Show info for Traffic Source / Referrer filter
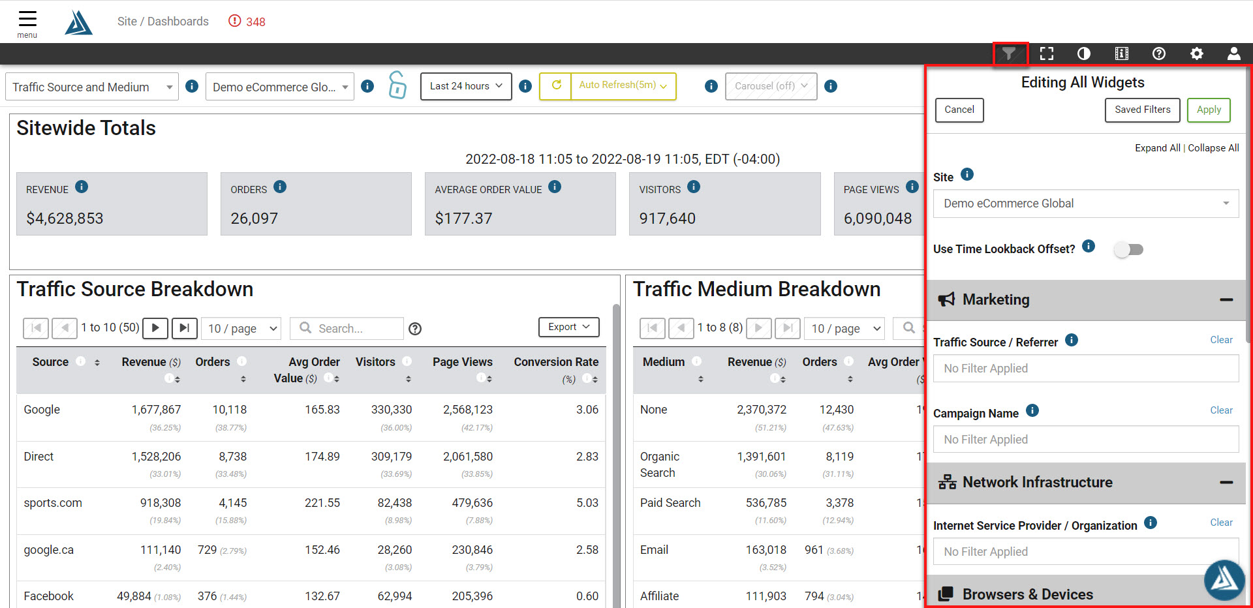Viewport: 1253px width, 608px height. [x=1072, y=340]
